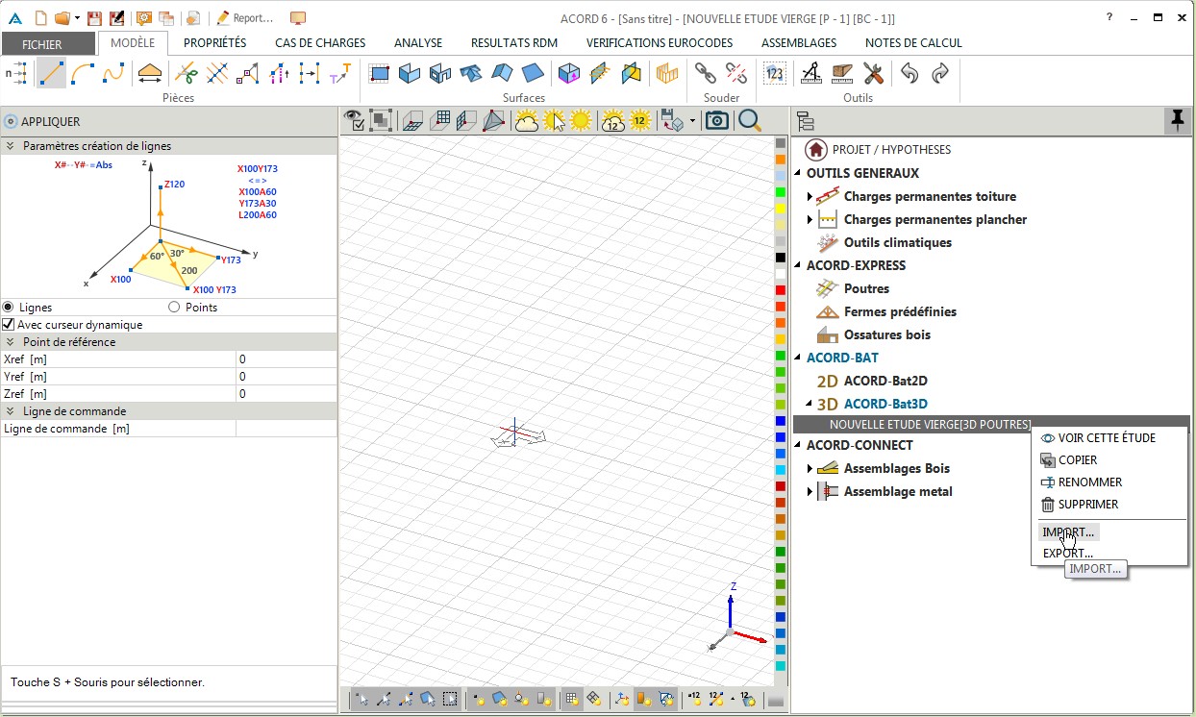Toggle the eye visibility checkbox icon
Viewport: 1196px width, 717px height.
[355, 120]
